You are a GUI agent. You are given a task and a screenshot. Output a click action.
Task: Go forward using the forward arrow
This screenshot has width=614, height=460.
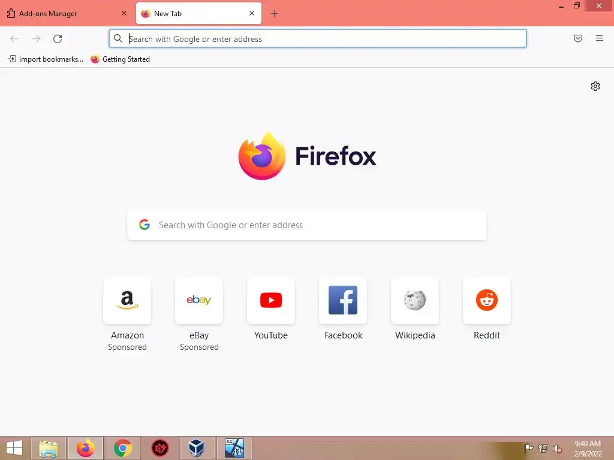click(x=36, y=39)
